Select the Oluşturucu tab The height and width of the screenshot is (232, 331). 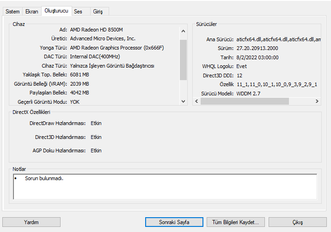click(56, 11)
